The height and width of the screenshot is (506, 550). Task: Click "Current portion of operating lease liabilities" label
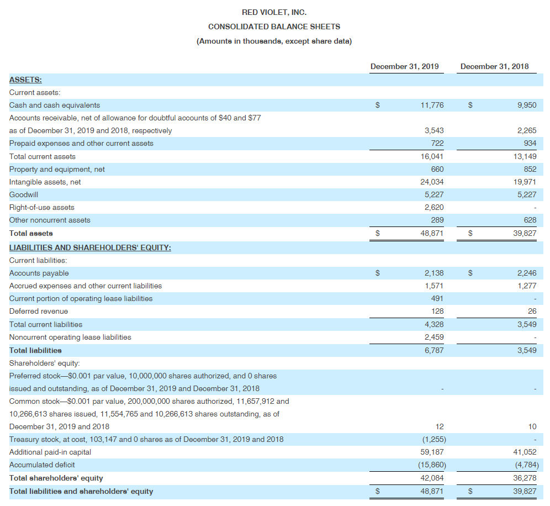81,299
